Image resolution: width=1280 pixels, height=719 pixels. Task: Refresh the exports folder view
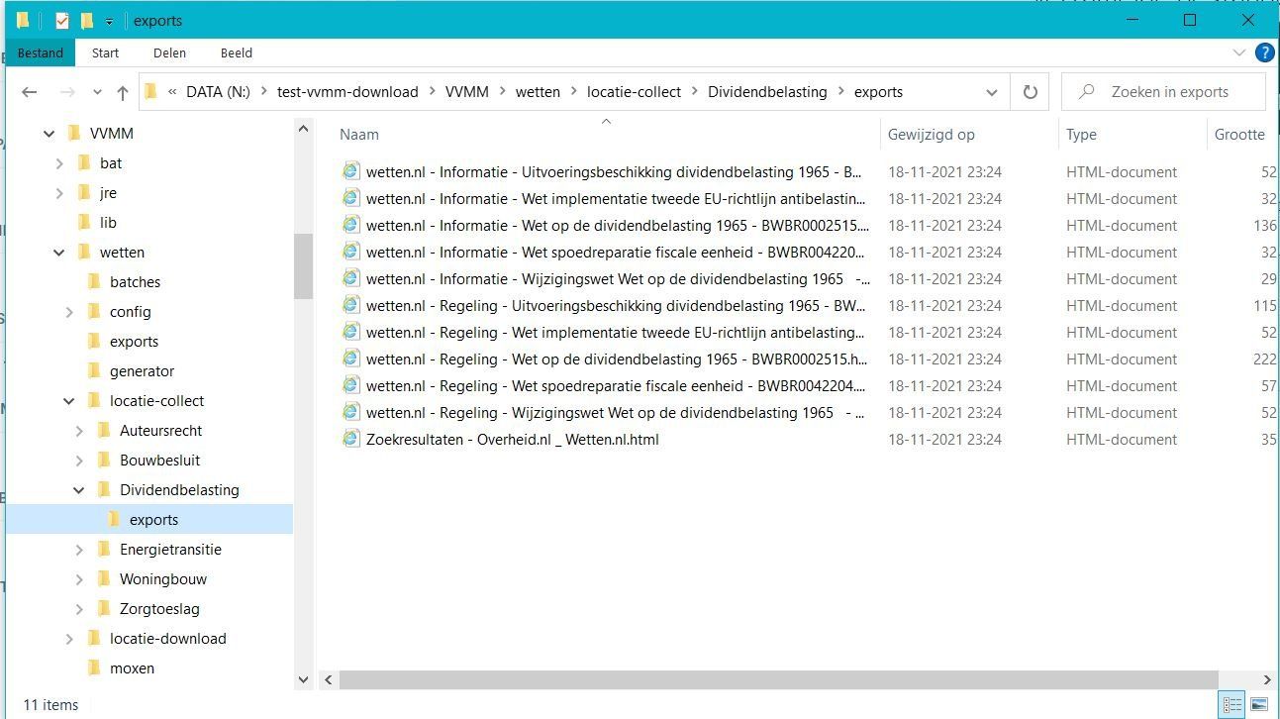(x=1031, y=92)
